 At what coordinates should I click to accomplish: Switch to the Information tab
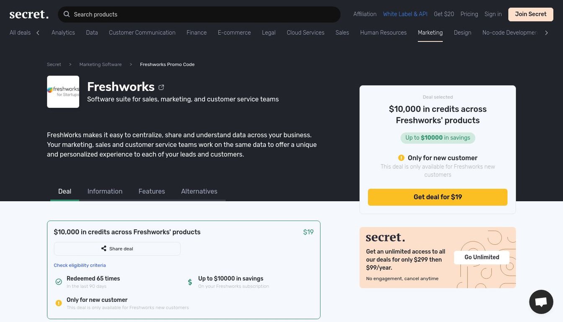pos(105,191)
